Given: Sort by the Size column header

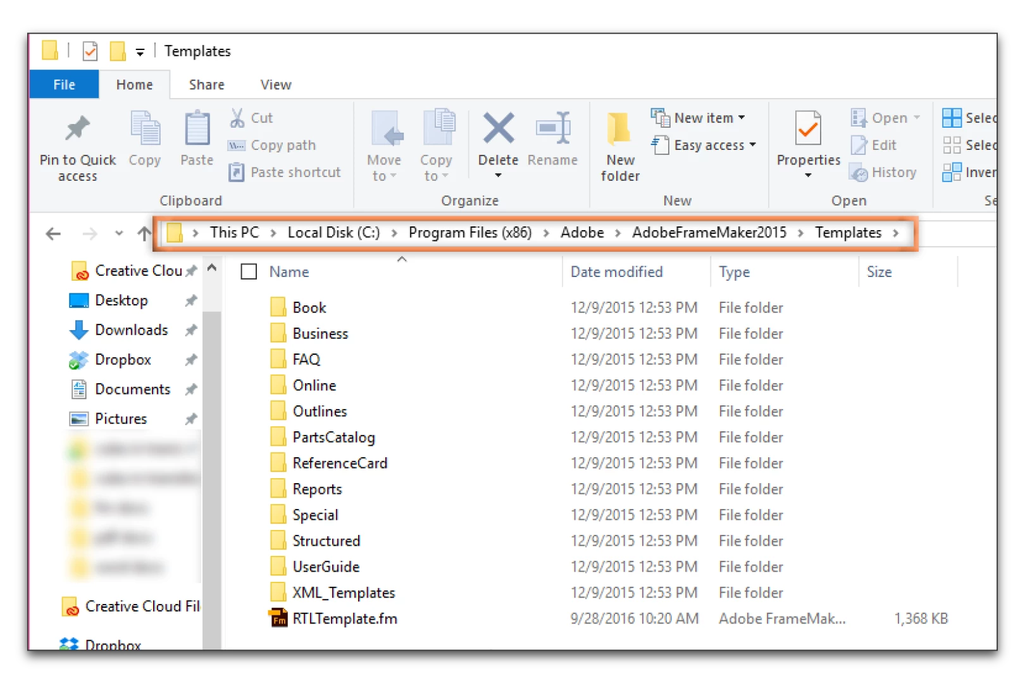Looking at the screenshot, I should click(x=879, y=272).
